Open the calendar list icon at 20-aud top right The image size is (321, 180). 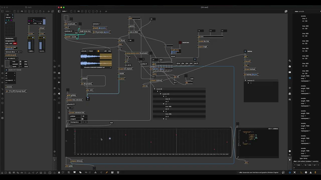point(286,11)
